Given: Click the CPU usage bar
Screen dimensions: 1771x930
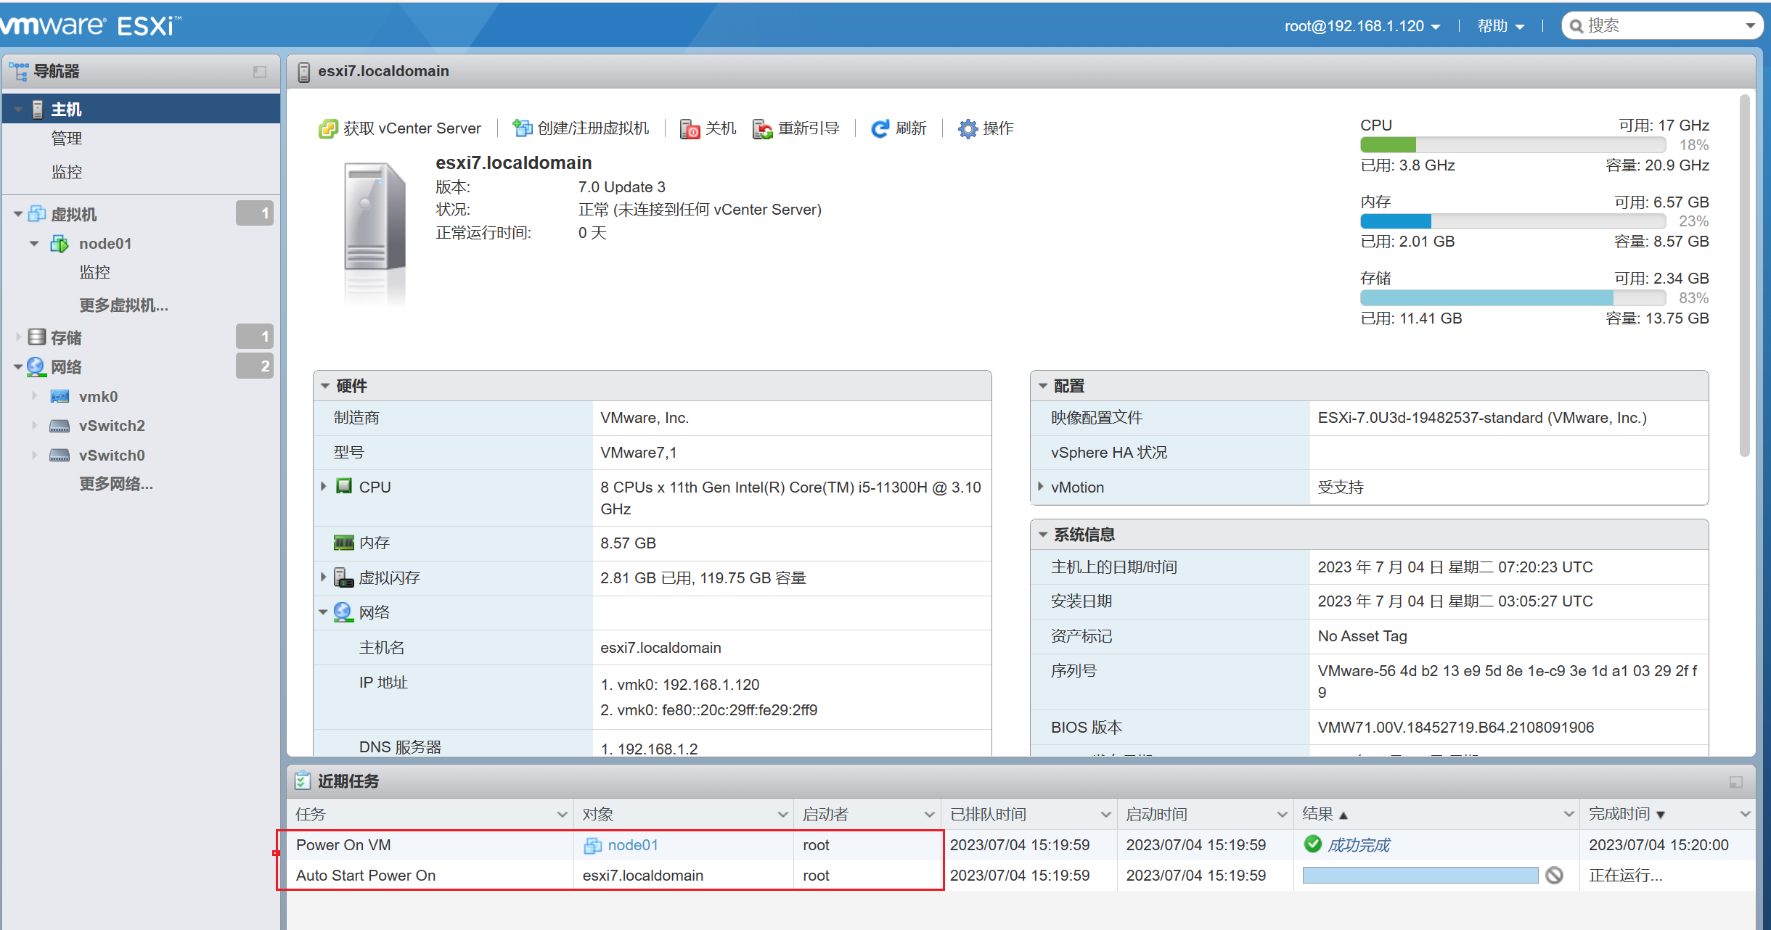Looking at the screenshot, I should (x=1513, y=144).
